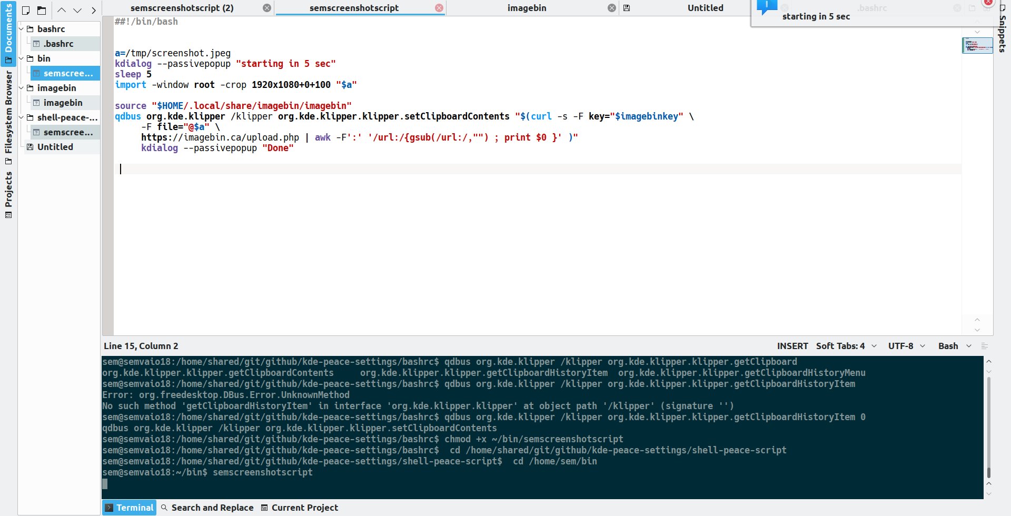Toggle INSERT mode in status bar
Screen dimensions: 1011x516
click(x=792, y=346)
